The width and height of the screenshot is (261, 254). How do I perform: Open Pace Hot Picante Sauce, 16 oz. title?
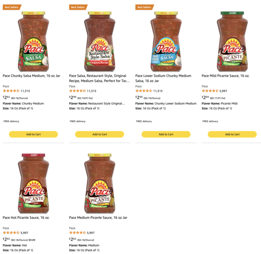[26, 218]
